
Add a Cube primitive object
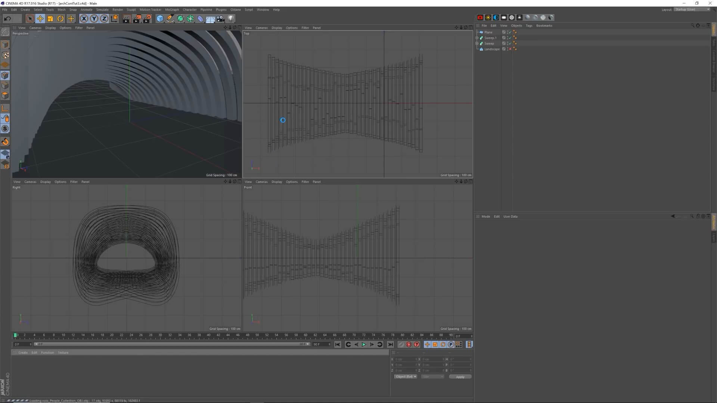(x=160, y=19)
